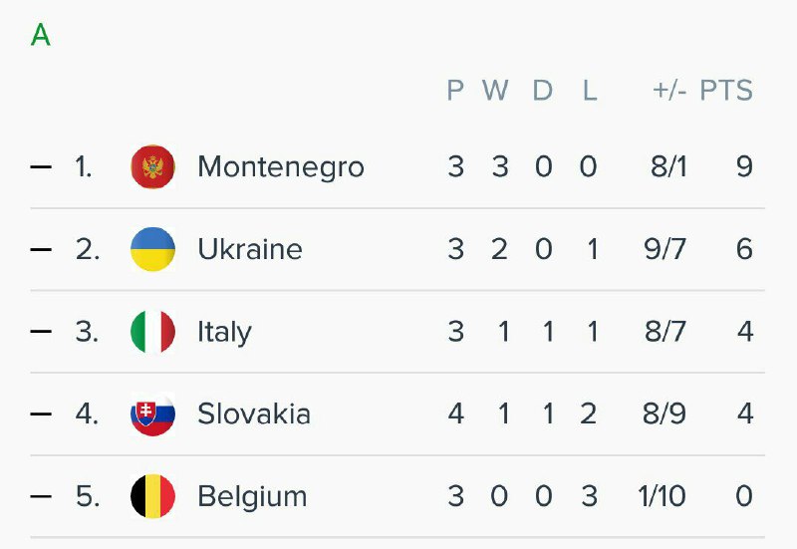Click the PTS column header
This screenshot has height=549, width=797.
coord(725,91)
